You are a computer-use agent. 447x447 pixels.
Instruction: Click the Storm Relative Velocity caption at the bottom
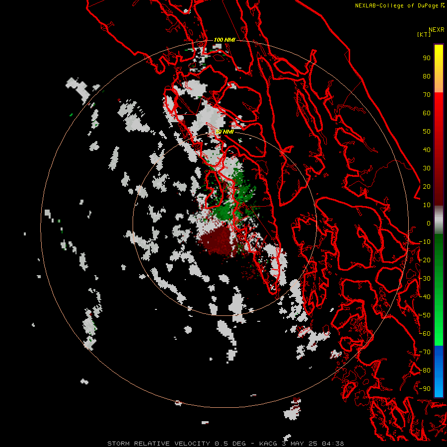point(225,444)
